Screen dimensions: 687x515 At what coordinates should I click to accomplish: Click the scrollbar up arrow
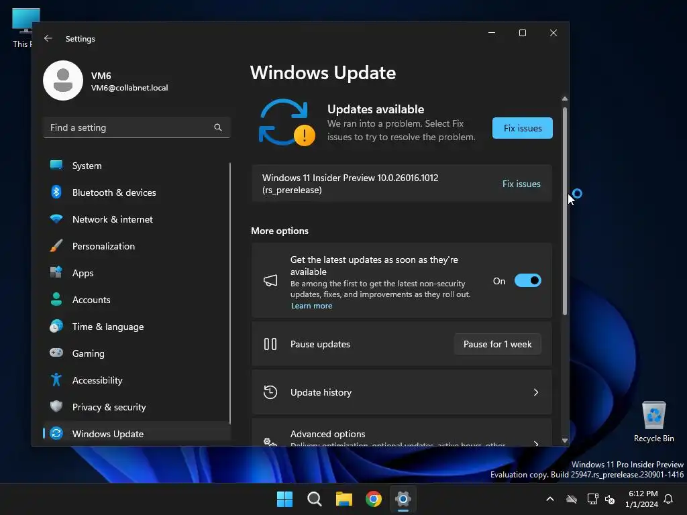[x=565, y=99]
